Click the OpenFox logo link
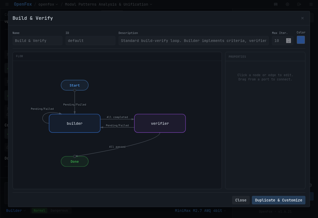This screenshot has width=318, height=218. click(23, 4)
